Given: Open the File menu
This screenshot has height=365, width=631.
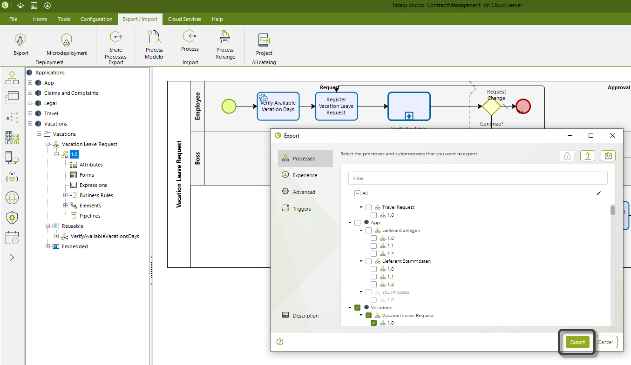Looking at the screenshot, I should click(13, 19).
